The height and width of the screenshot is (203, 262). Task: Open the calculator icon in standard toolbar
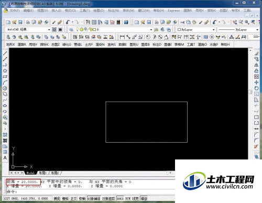pyautogui.click(x=118, y=22)
